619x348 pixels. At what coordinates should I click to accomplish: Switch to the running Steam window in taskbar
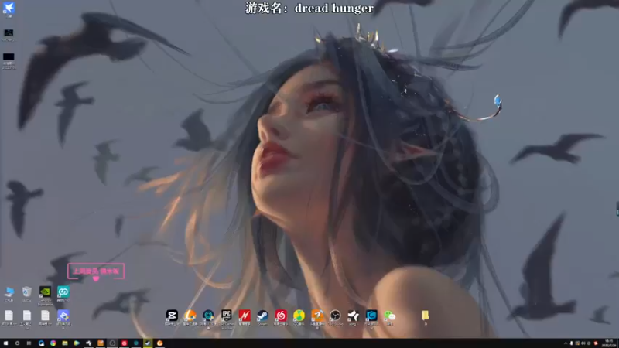pos(148,343)
